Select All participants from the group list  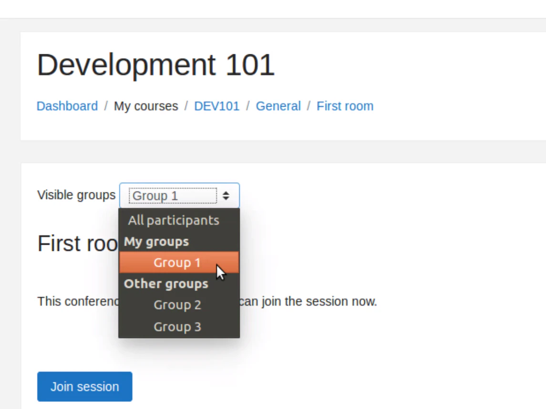tap(173, 220)
